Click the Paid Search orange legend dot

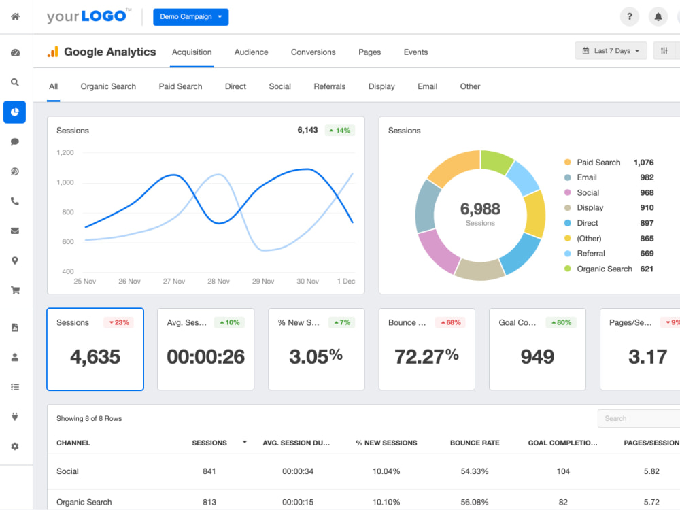(567, 163)
